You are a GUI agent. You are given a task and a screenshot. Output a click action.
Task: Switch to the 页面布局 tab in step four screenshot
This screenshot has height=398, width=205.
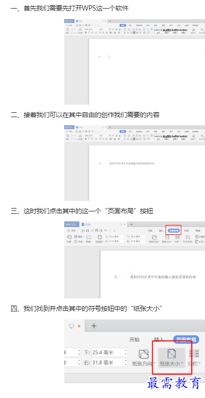point(186,339)
